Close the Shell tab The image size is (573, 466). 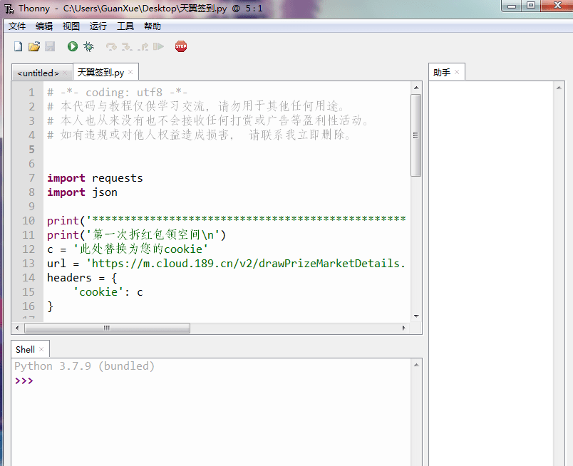pyautogui.click(x=41, y=349)
